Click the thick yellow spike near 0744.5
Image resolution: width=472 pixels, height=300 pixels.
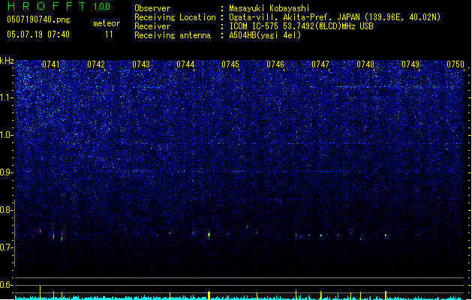209,295
